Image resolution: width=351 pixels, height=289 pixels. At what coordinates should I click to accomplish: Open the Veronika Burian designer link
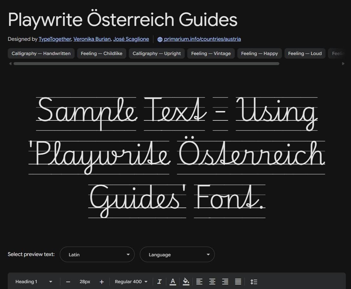pyautogui.click(x=92, y=39)
